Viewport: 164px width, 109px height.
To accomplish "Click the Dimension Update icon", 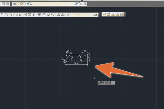I will 67,15.
